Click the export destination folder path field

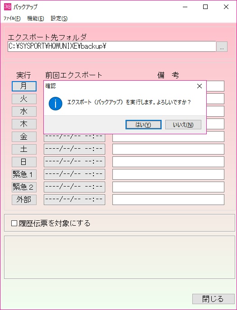point(112,46)
